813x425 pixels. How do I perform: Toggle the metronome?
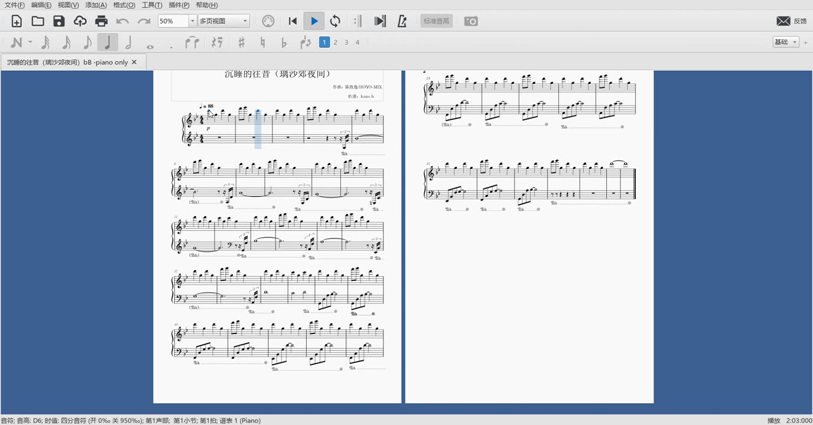point(402,21)
